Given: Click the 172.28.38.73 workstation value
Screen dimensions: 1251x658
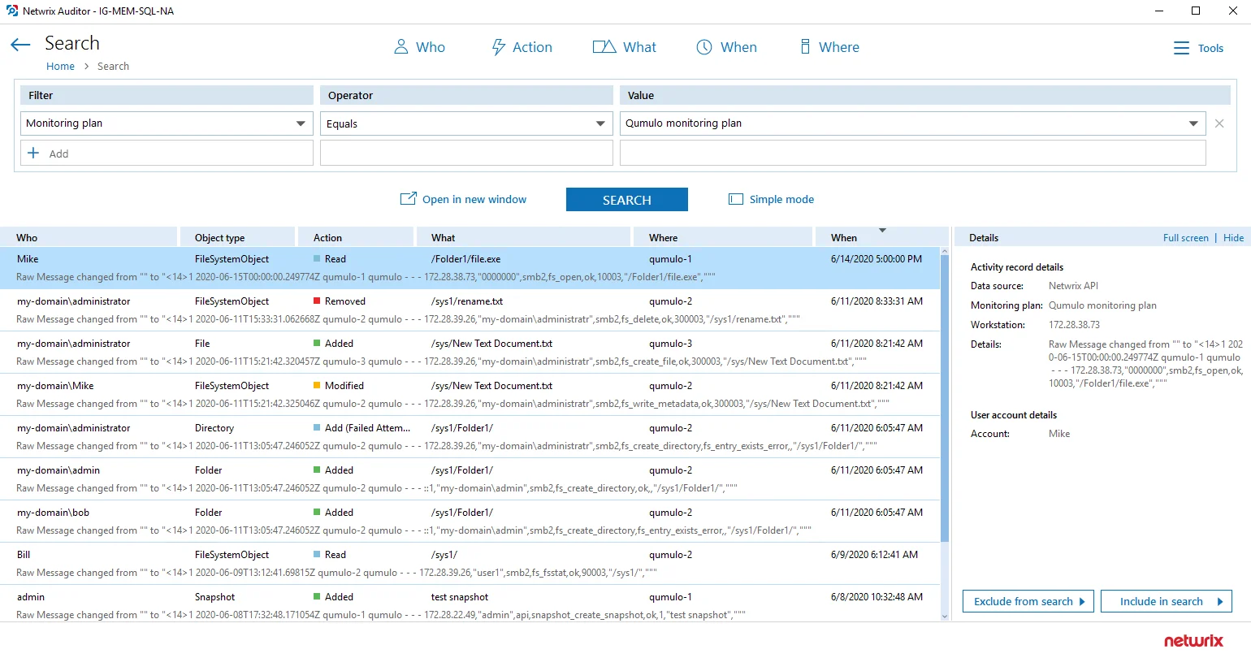Looking at the screenshot, I should click(1074, 325).
